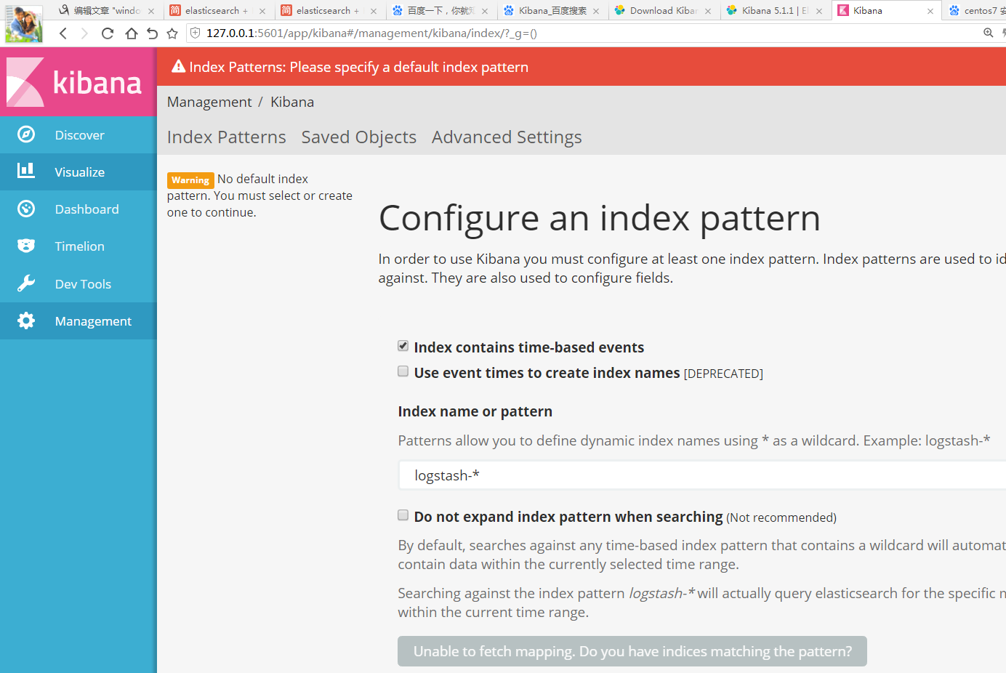Reload the current page
This screenshot has height=673, width=1006.
pos(108,33)
